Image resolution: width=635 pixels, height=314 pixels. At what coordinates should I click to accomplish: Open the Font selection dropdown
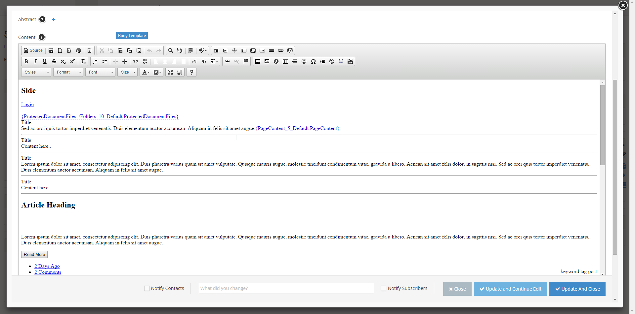[x=100, y=72]
